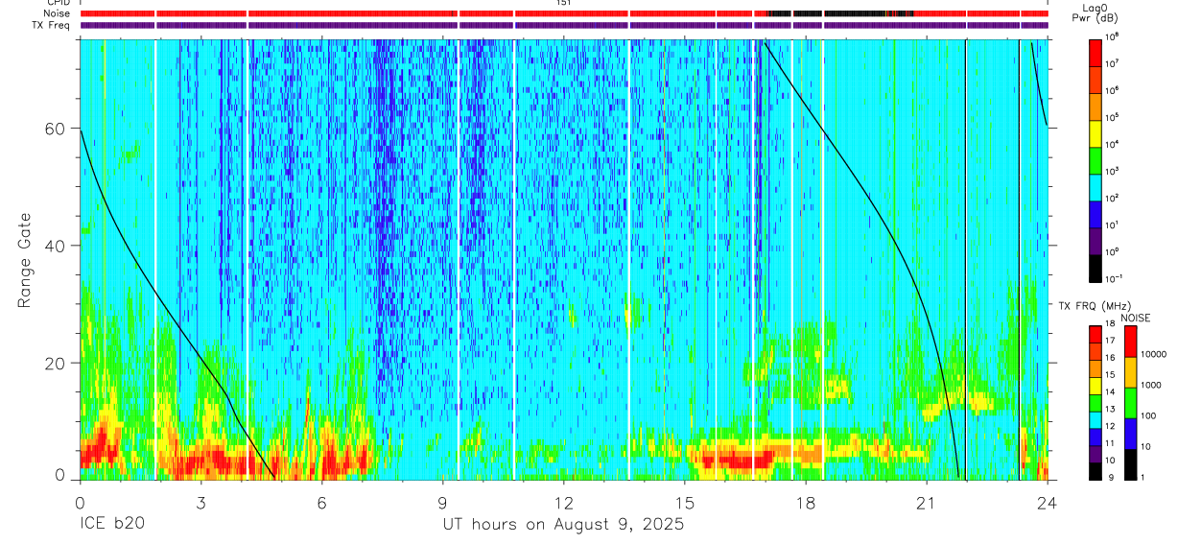Click the black segment of TX FRQ colorbar
The width and height of the screenshot is (1178, 544).
coord(1094,470)
